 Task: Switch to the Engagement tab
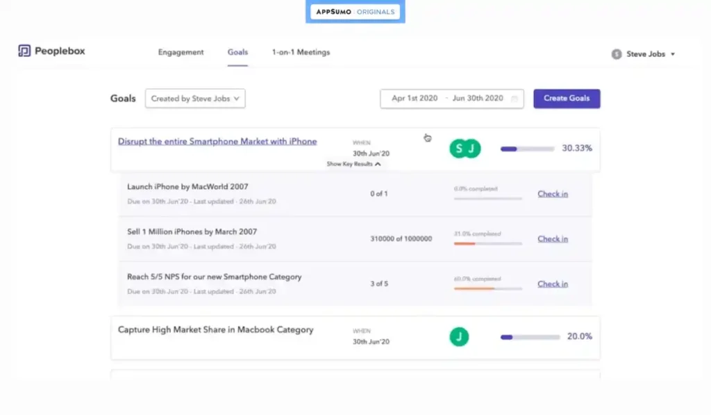(x=181, y=52)
